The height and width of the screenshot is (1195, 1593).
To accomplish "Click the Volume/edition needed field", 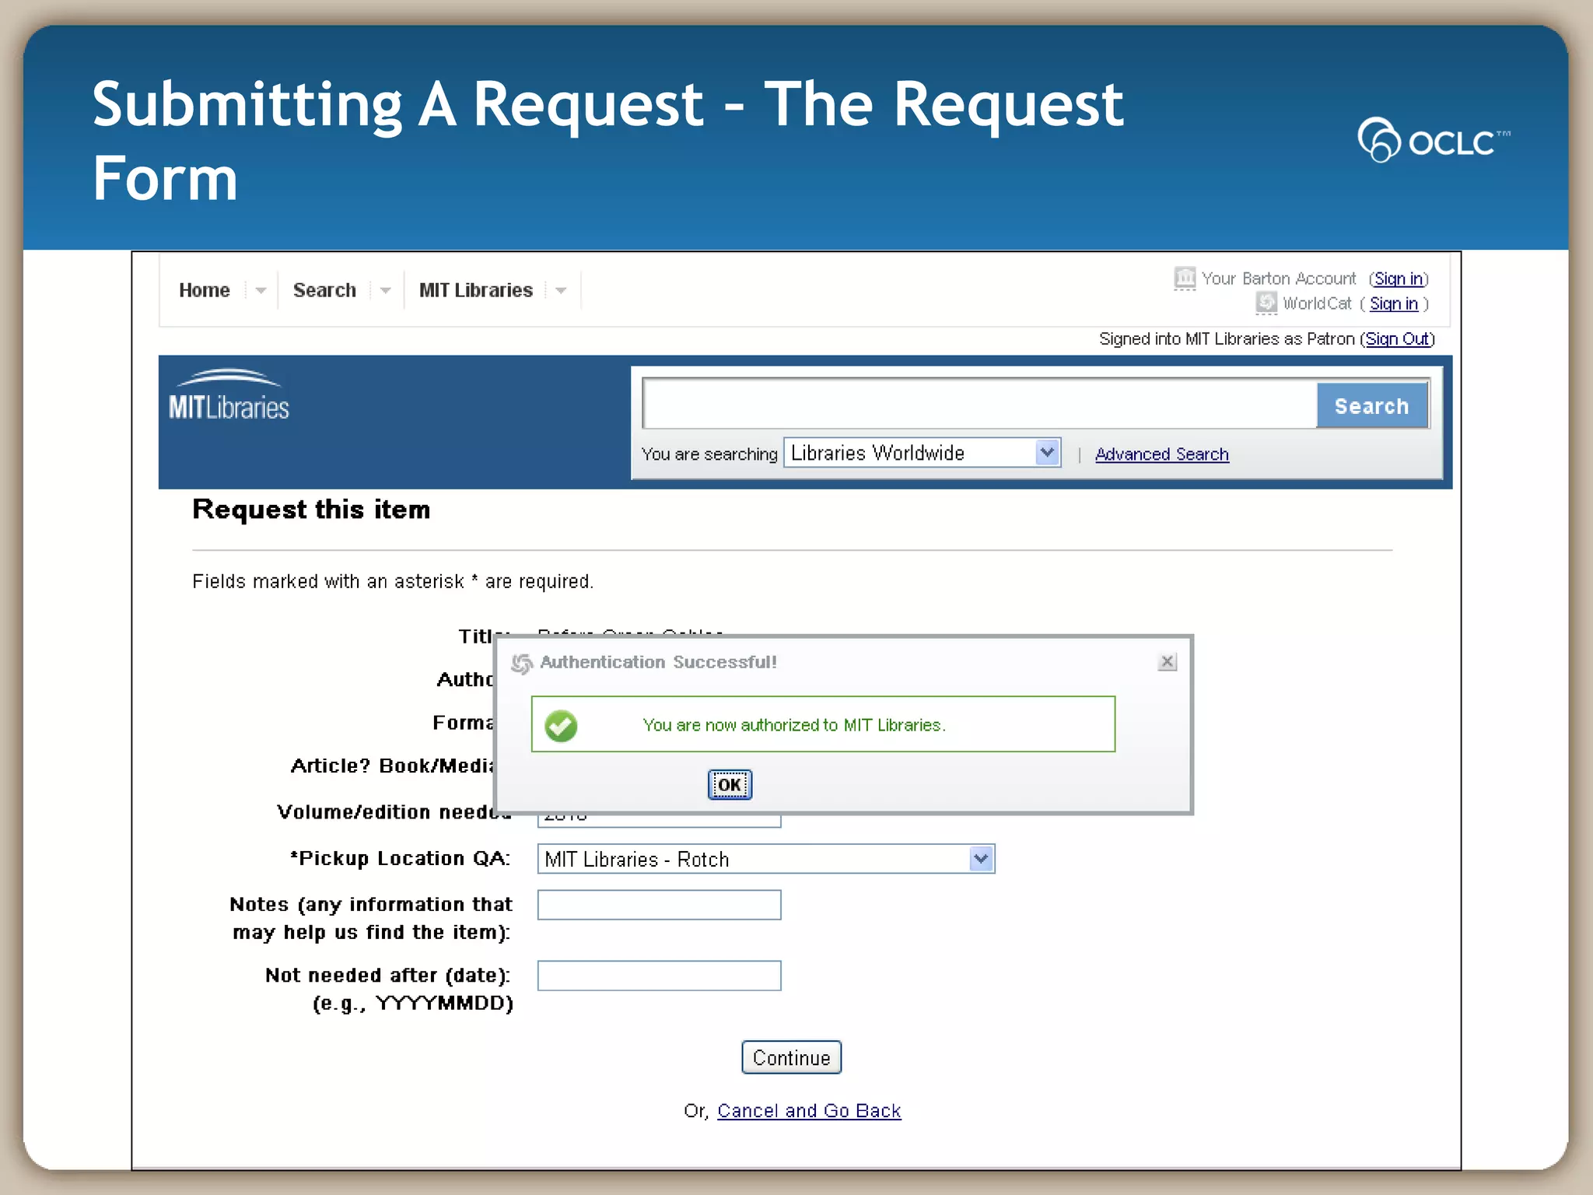I will pos(659,820).
